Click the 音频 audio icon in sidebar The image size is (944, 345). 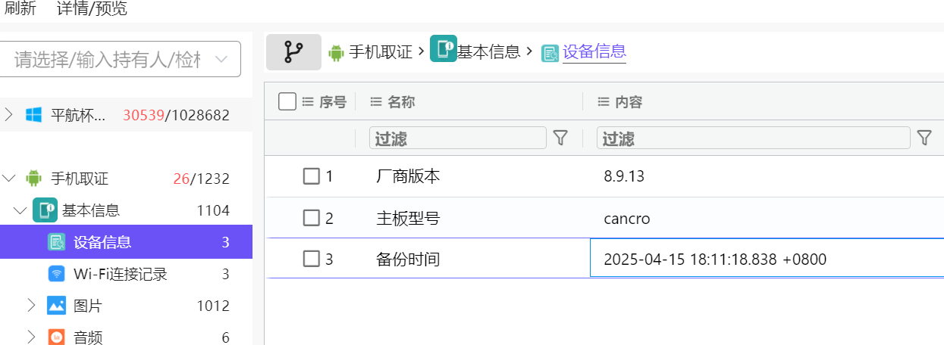[x=56, y=337]
